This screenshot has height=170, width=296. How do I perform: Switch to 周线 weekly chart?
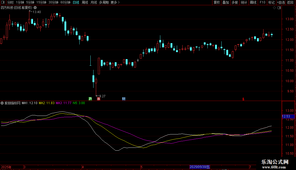point(85,2)
